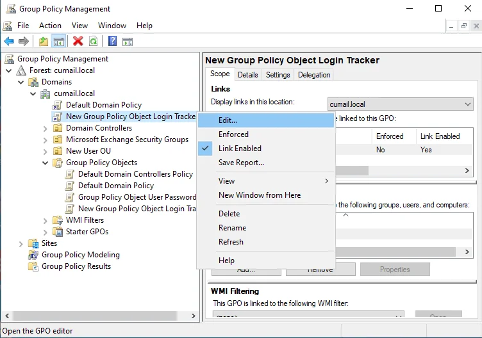Screen dimensions: 482x338
Task: Expand the Microsoft Exchange Security Groups node
Action: coord(45,140)
